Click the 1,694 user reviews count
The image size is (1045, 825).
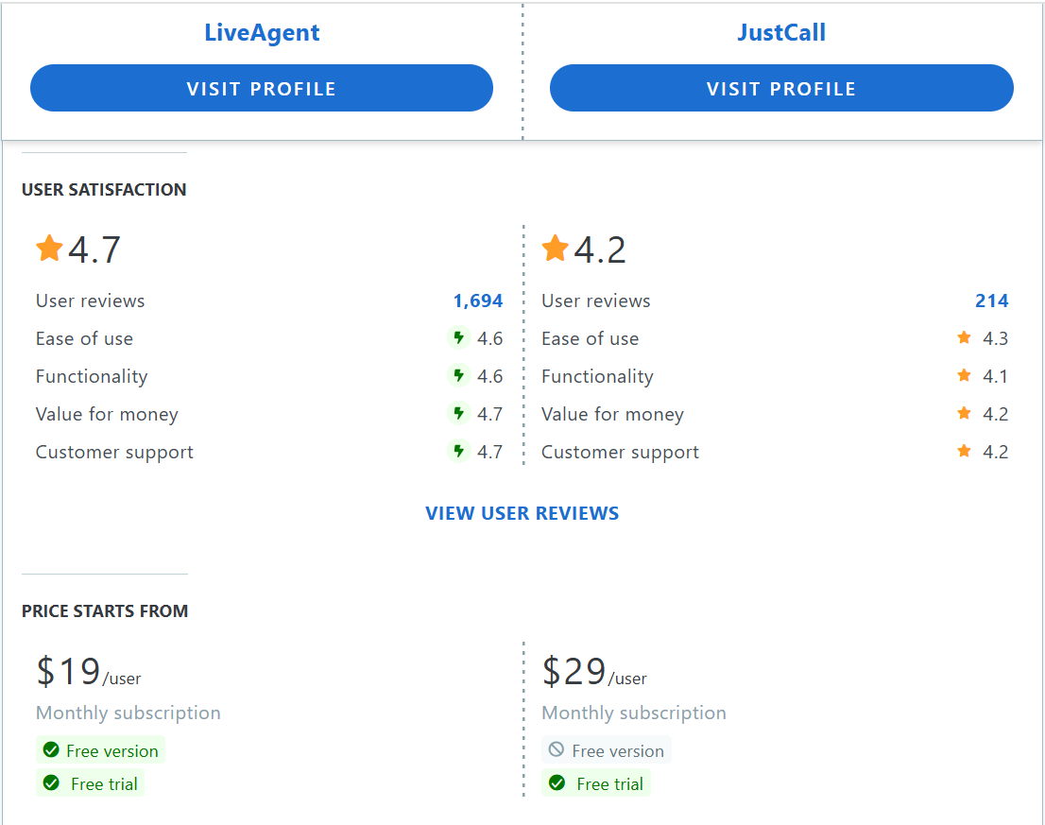pos(477,301)
